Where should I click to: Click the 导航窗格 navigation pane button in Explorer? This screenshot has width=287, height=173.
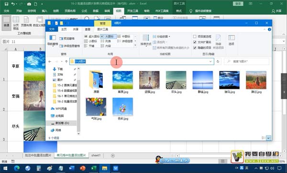(53, 41)
